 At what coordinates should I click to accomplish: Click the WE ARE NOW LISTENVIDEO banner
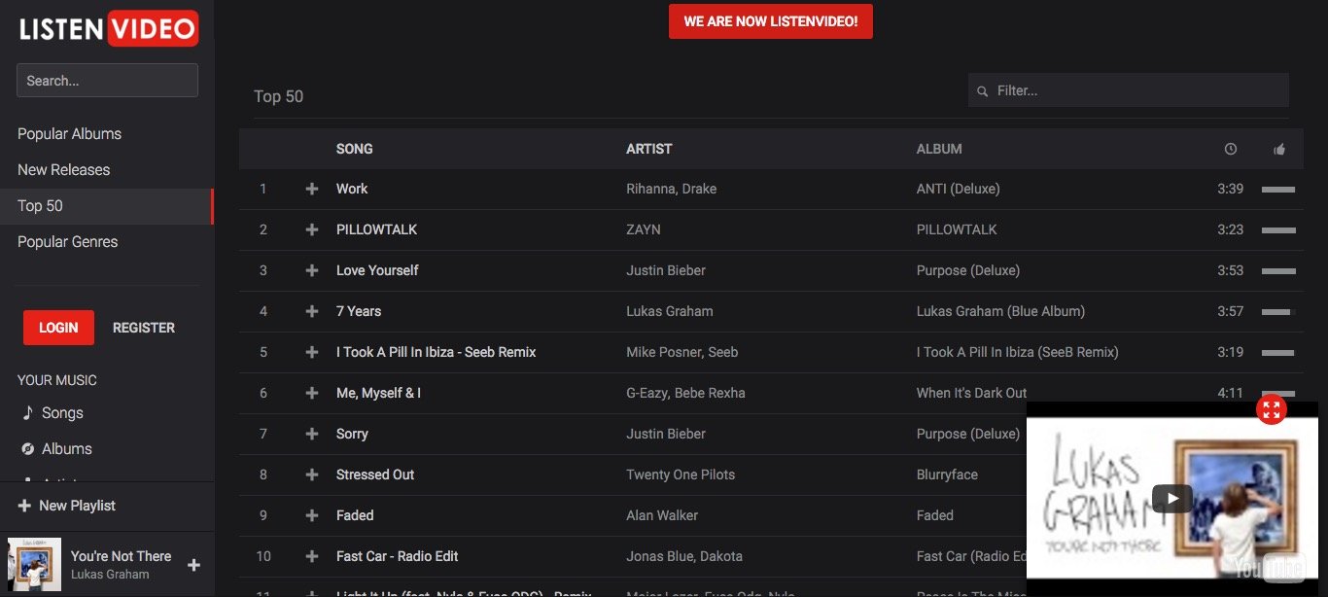[770, 21]
